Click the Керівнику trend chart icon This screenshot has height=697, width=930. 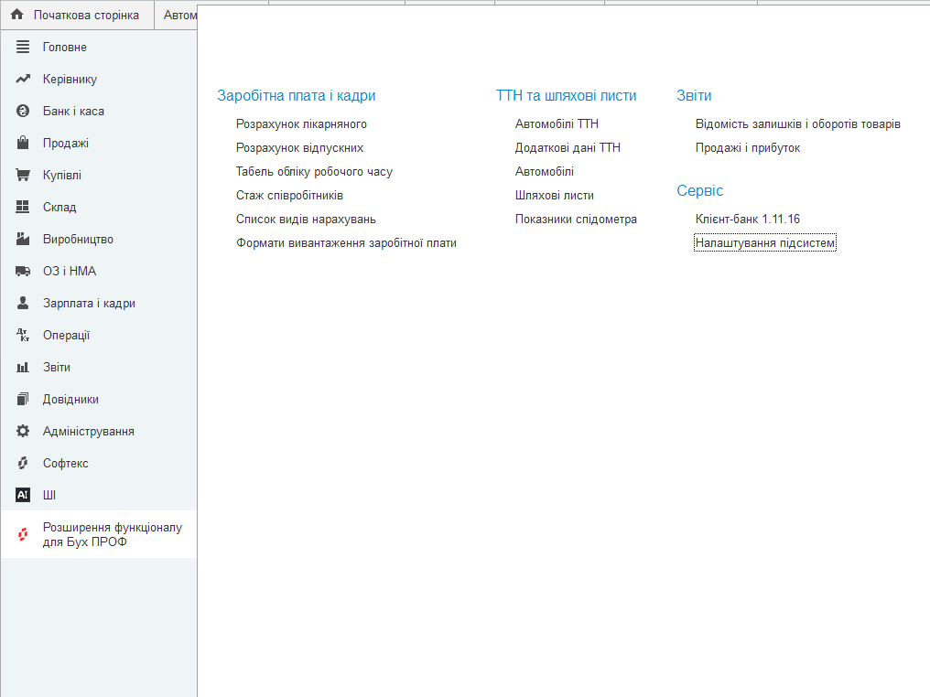pos(23,79)
